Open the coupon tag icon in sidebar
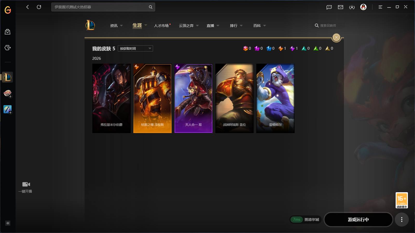This screenshot has height=233, width=415. pyautogui.click(x=8, y=48)
